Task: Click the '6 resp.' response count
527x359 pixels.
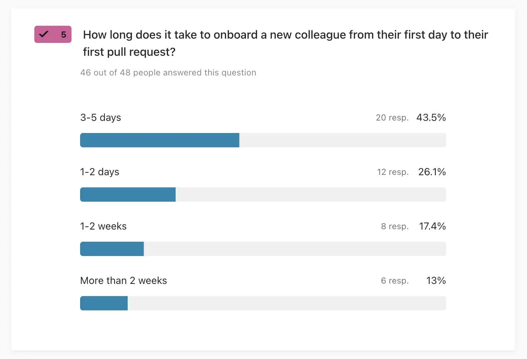Action: point(394,281)
